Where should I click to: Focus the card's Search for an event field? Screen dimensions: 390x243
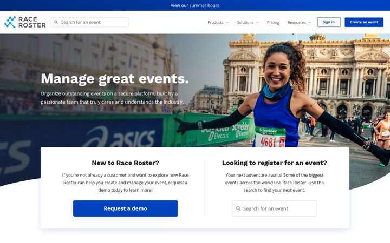(x=274, y=208)
